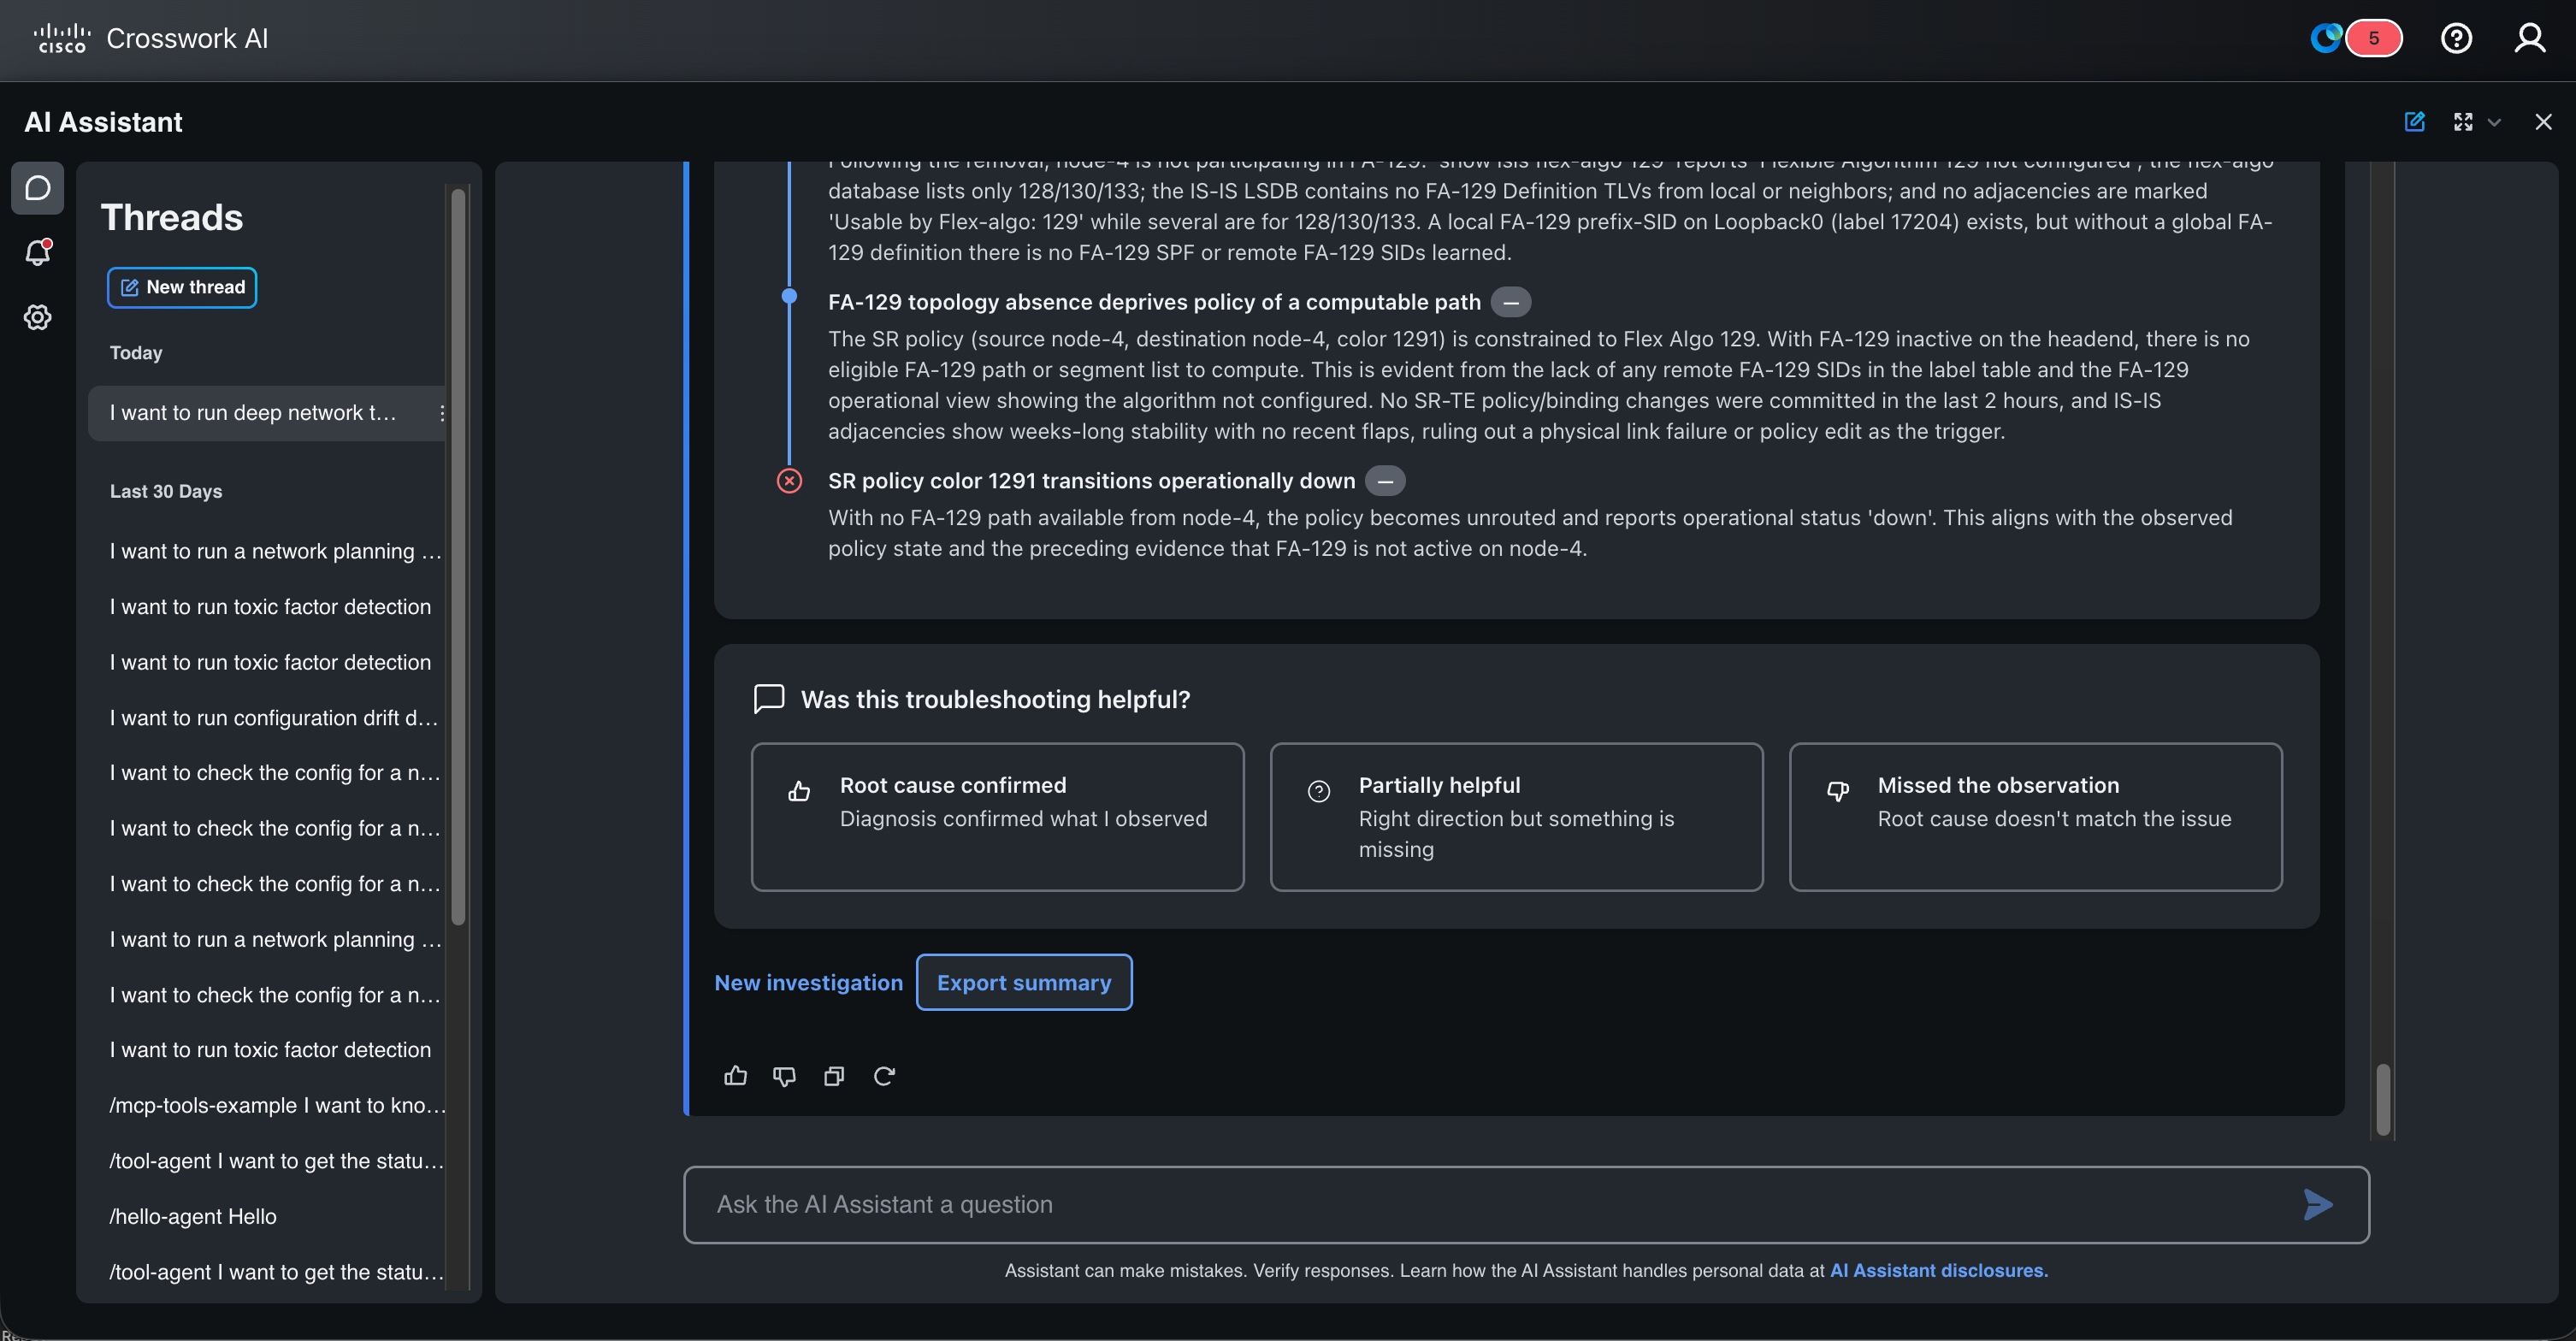
Task: Open the settings gear in sidebar
Action: coord(37,317)
